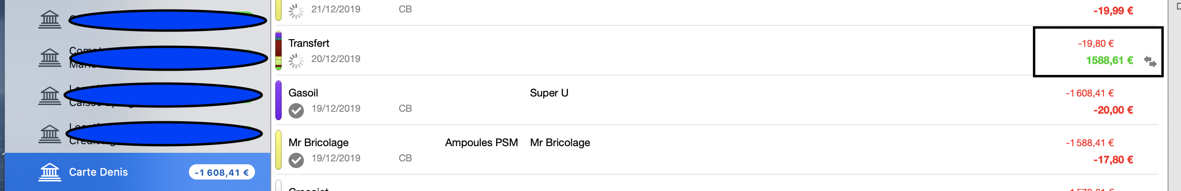This screenshot has width=1181, height=191.
Task: Select the Transfert transaction title
Action: point(309,43)
